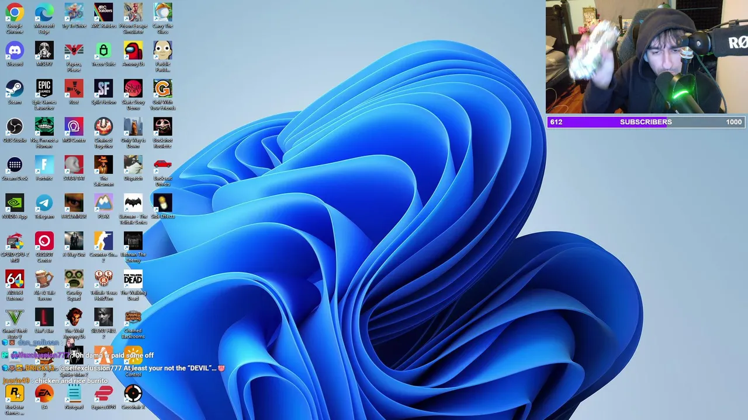Image resolution: width=748 pixels, height=420 pixels.
Task: Launch the NVIDIA App shortcut
Action: tap(15, 206)
